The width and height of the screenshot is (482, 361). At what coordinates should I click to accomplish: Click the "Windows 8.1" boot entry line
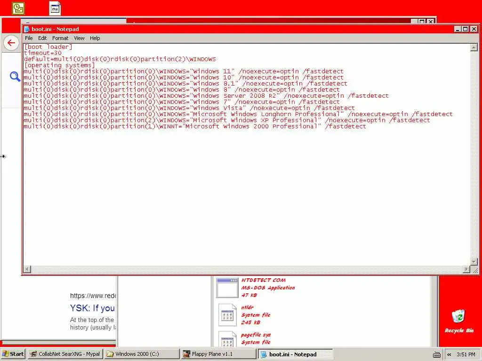pyautogui.click(x=185, y=84)
